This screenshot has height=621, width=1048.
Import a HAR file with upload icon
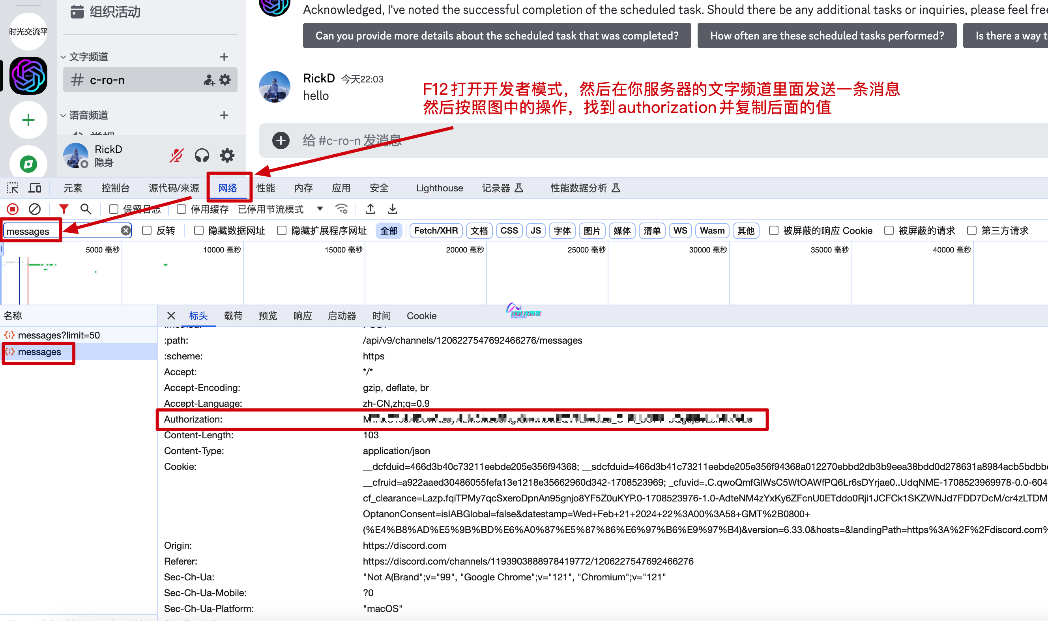371,209
